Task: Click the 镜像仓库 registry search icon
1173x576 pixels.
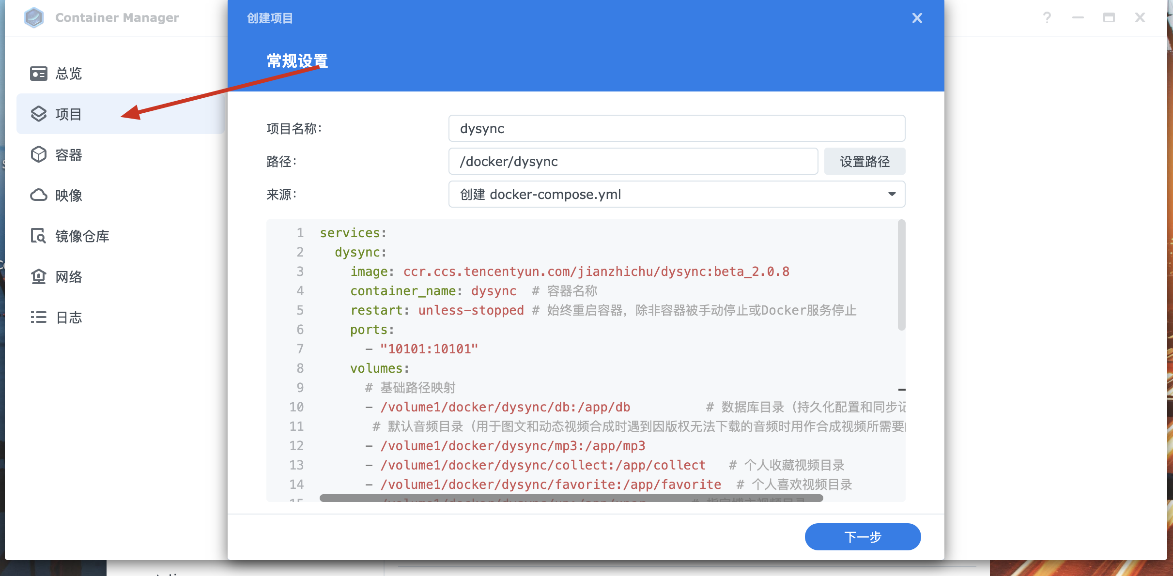Action: (x=38, y=236)
